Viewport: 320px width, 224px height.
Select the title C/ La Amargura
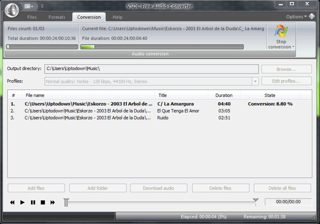176,104
